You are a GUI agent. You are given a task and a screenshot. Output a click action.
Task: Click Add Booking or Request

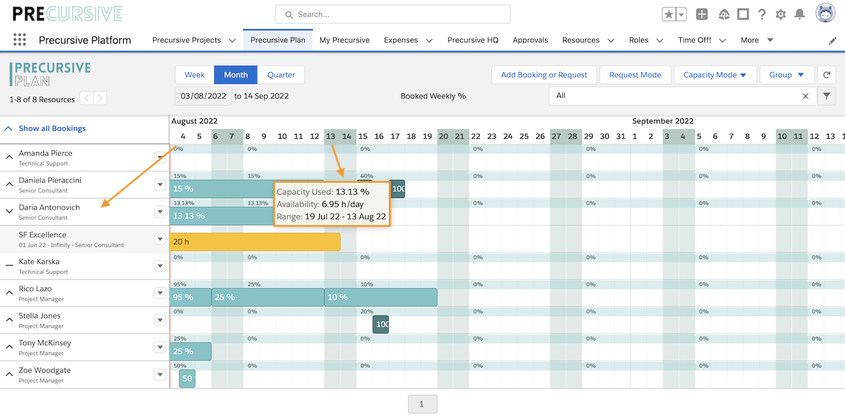pos(544,75)
